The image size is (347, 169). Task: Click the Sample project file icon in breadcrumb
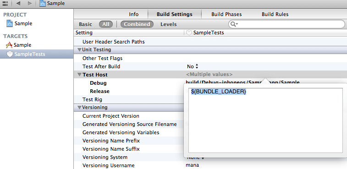[x=43, y=3]
